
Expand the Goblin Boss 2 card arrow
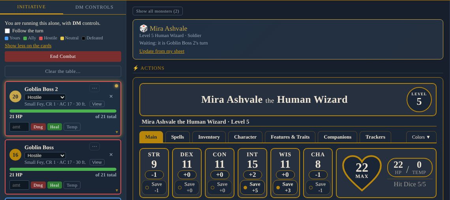point(117,132)
